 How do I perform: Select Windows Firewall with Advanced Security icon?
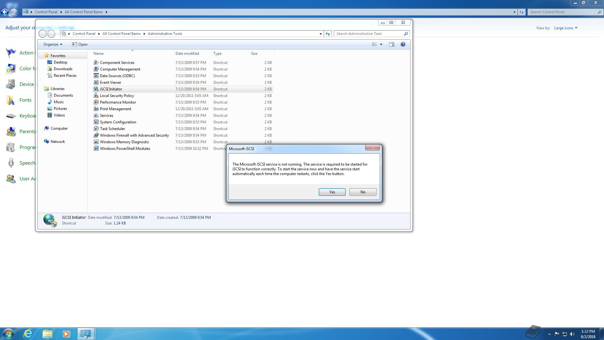coord(96,135)
